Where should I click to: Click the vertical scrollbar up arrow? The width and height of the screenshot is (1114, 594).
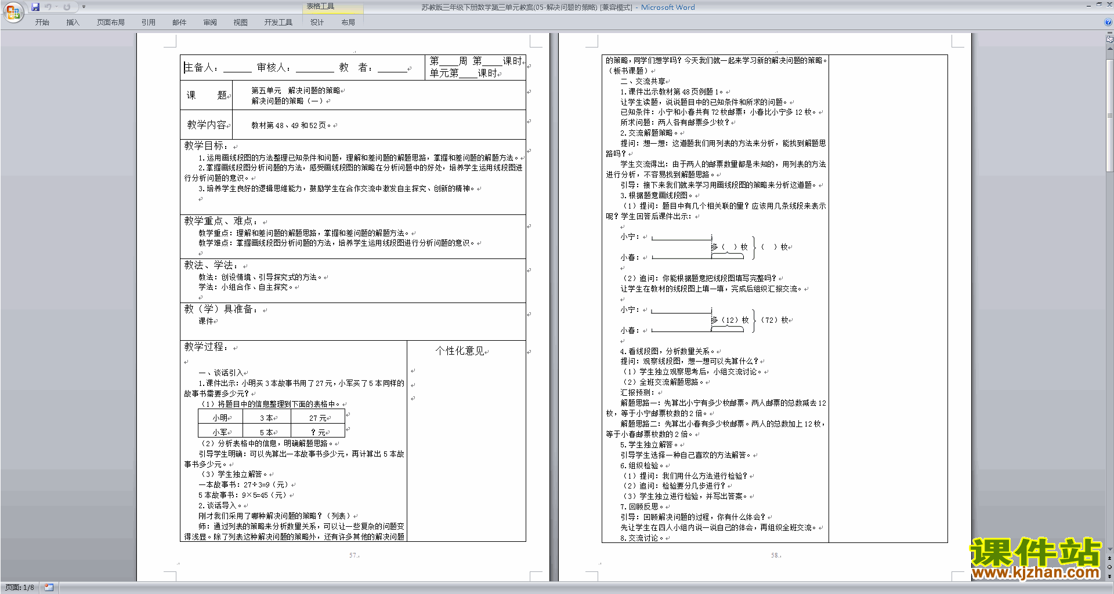[1110, 48]
